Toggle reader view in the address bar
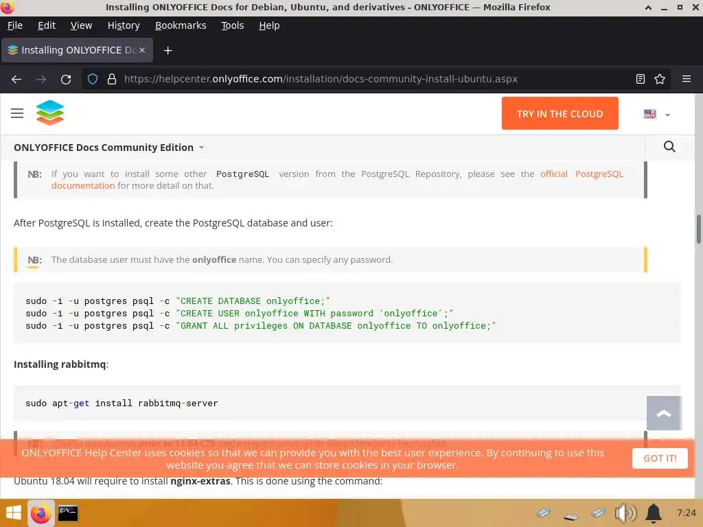Image resolution: width=703 pixels, height=527 pixels. 641,80
